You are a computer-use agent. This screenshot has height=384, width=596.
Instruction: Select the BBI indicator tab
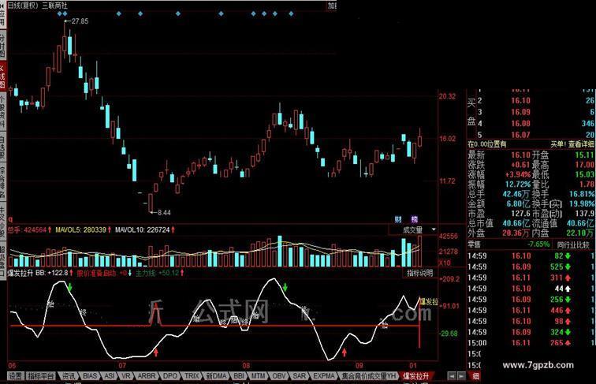[x=239, y=376]
